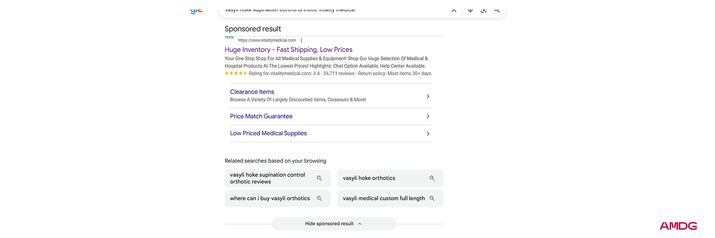Click magnifier icon on 'vasyli hoke supination control orthotic reviews'
Viewport: 715px width, 238px height.
click(319, 178)
